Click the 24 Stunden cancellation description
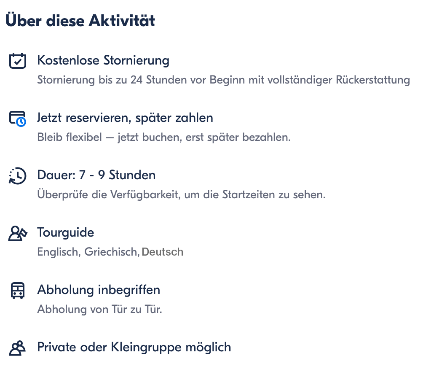The height and width of the screenshot is (372, 423). [224, 80]
